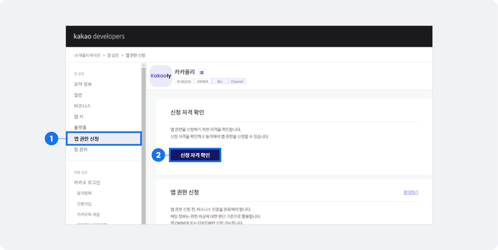Open 앱 키 in the sidebar

(x=79, y=117)
